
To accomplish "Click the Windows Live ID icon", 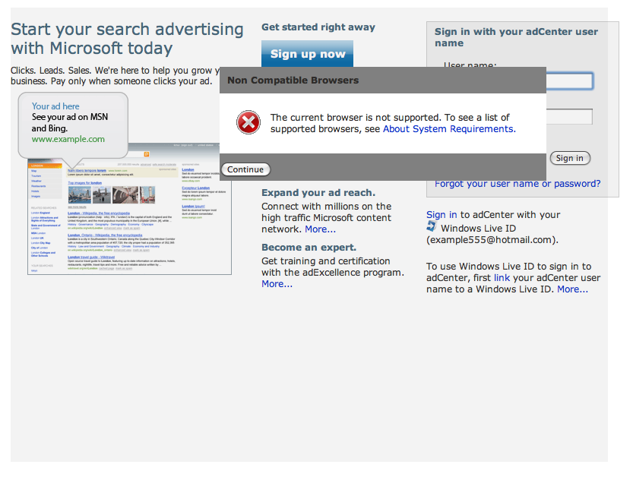I will click(x=432, y=227).
